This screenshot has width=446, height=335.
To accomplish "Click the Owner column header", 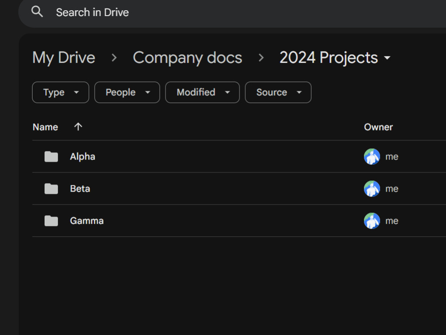I will pyautogui.click(x=378, y=127).
